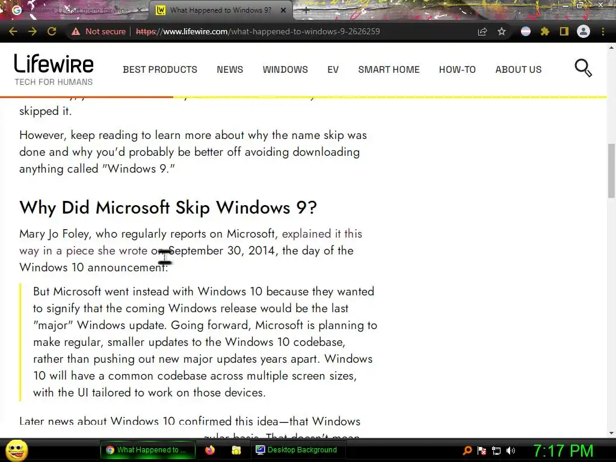Open a new browser tab
The image size is (616, 462).
306,11
